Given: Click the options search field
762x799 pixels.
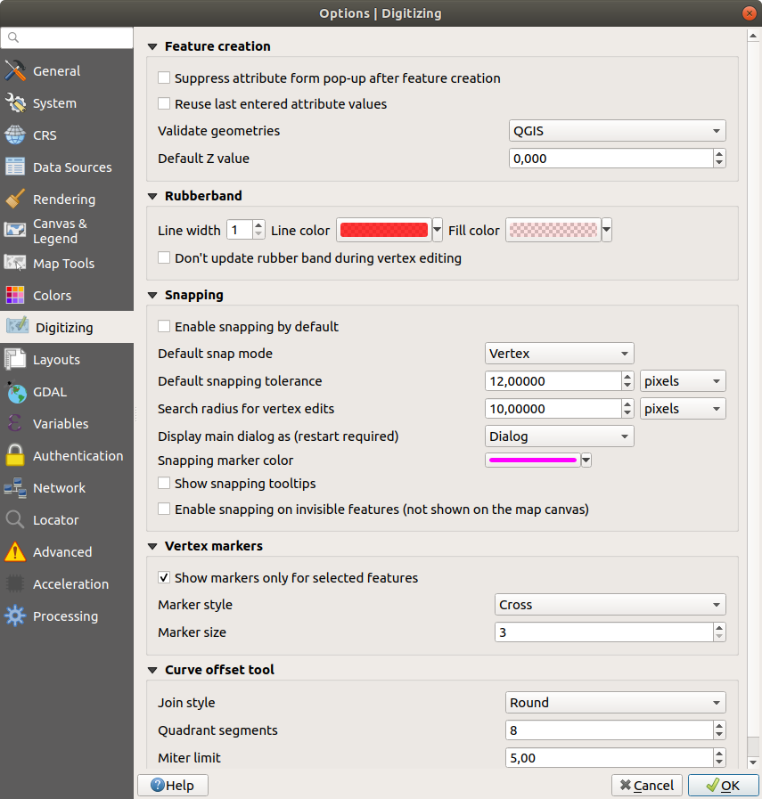Looking at the screenshot, I should click(69, 37).
